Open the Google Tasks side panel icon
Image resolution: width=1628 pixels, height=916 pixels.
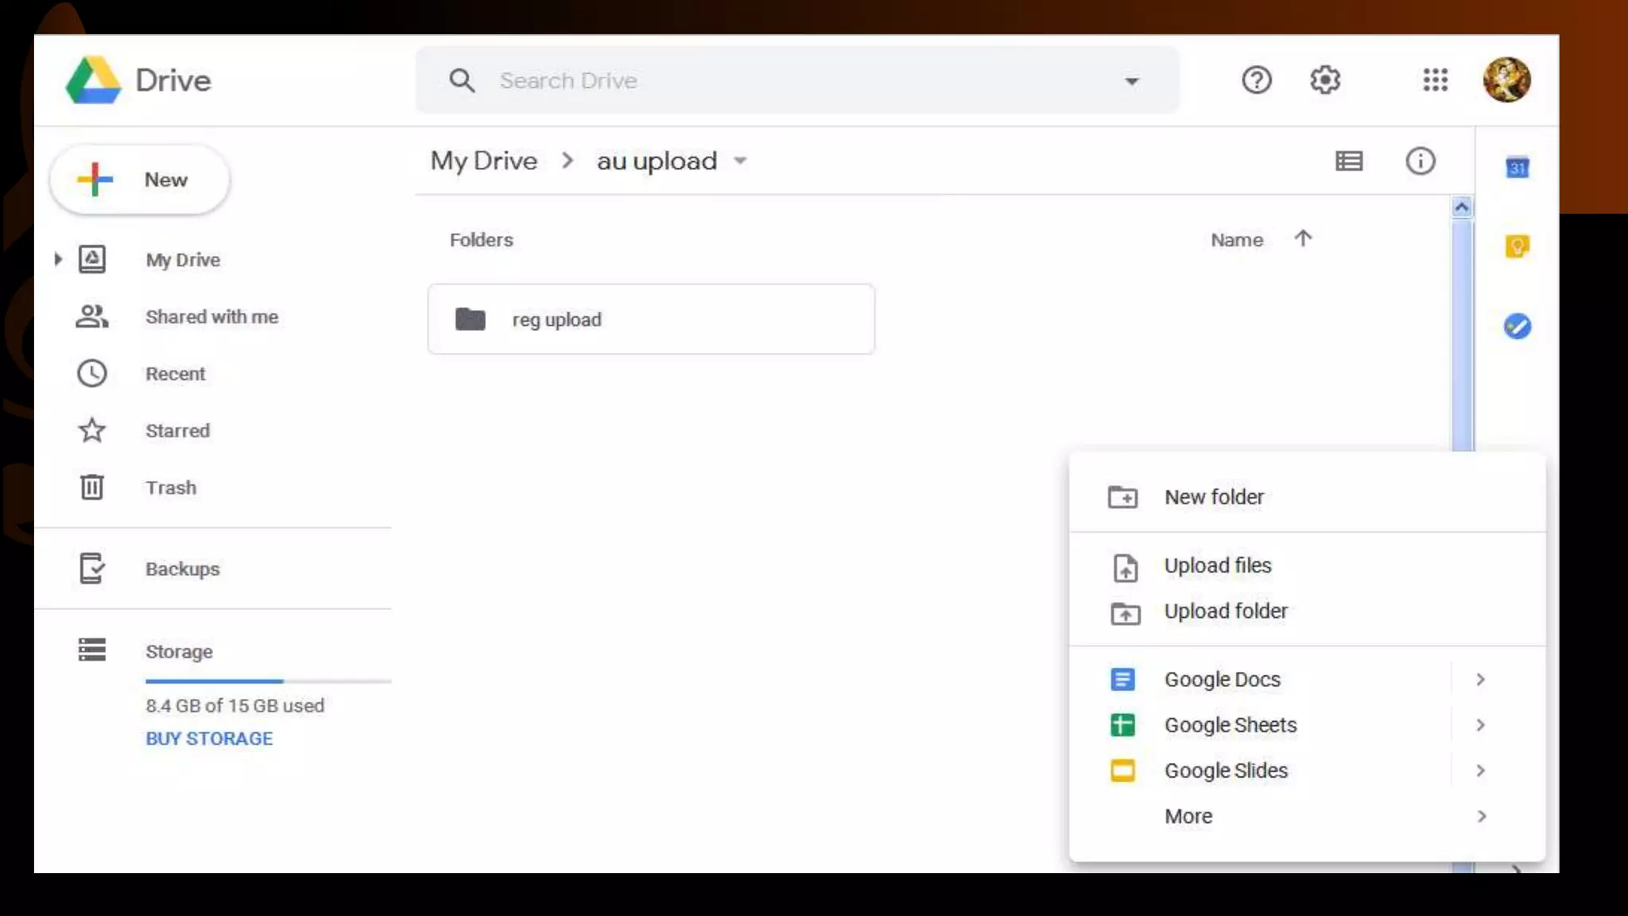tap(1517, 326)
